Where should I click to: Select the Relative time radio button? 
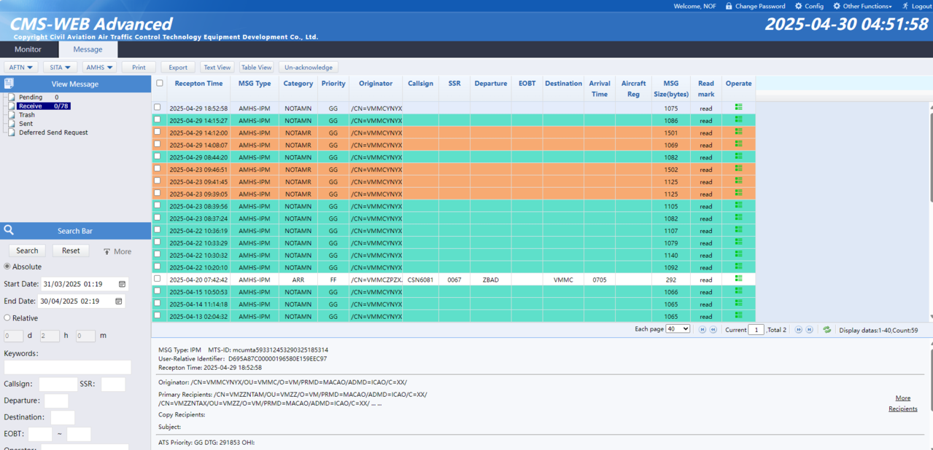(7, 318)
